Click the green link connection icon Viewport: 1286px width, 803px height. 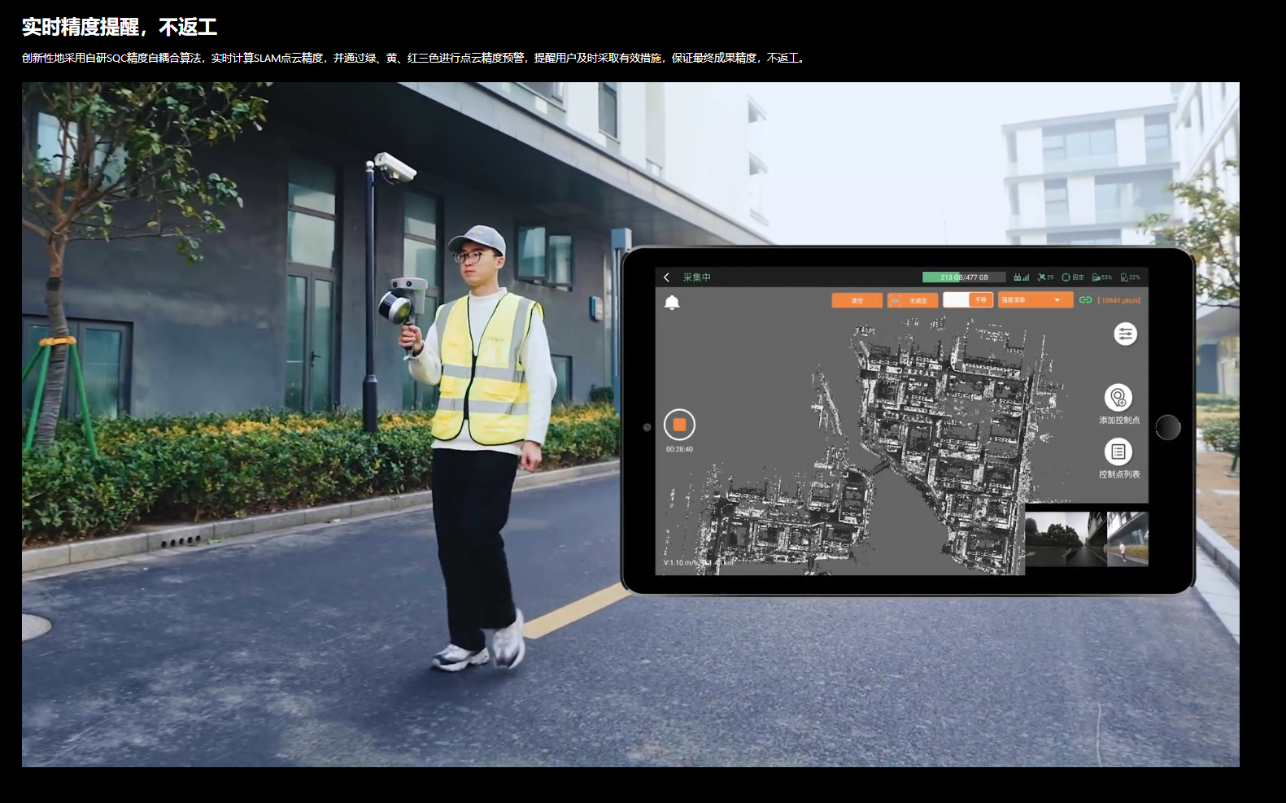pyautogui.click(x=1085, y=300)
